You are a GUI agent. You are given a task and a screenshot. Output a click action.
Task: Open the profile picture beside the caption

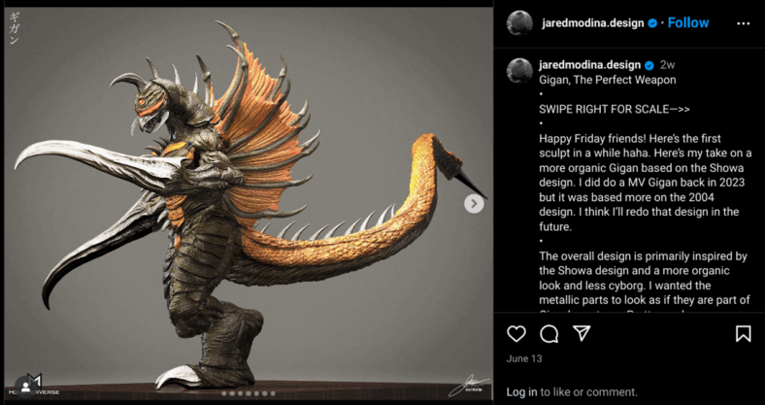pyautogui.click(x=519, y=71)
